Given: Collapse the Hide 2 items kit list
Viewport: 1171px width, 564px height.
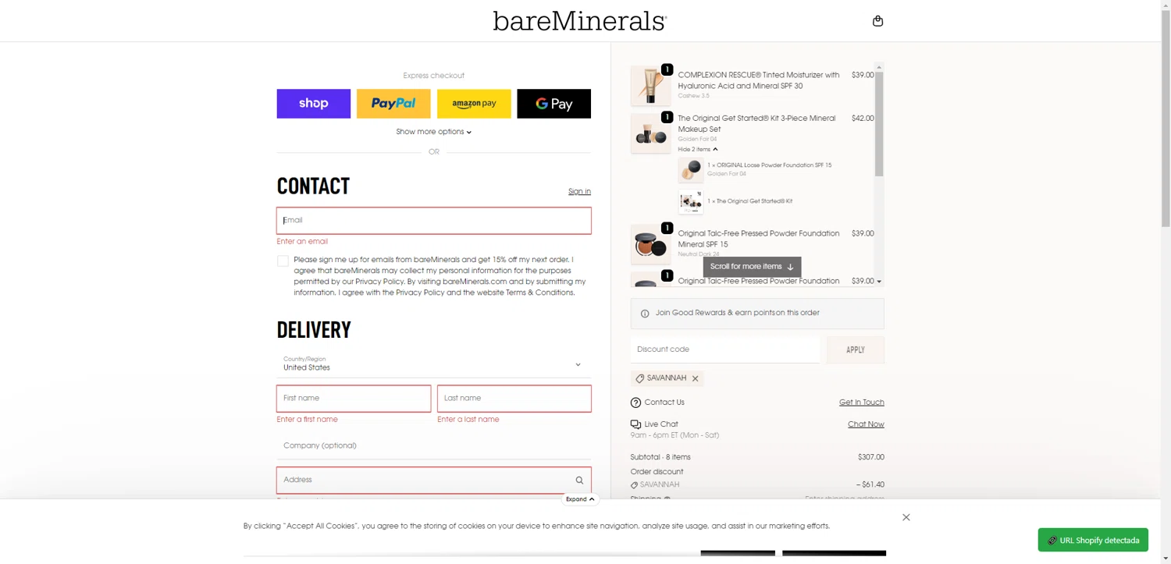Looking at the screenshot, I should pos(697,149).
